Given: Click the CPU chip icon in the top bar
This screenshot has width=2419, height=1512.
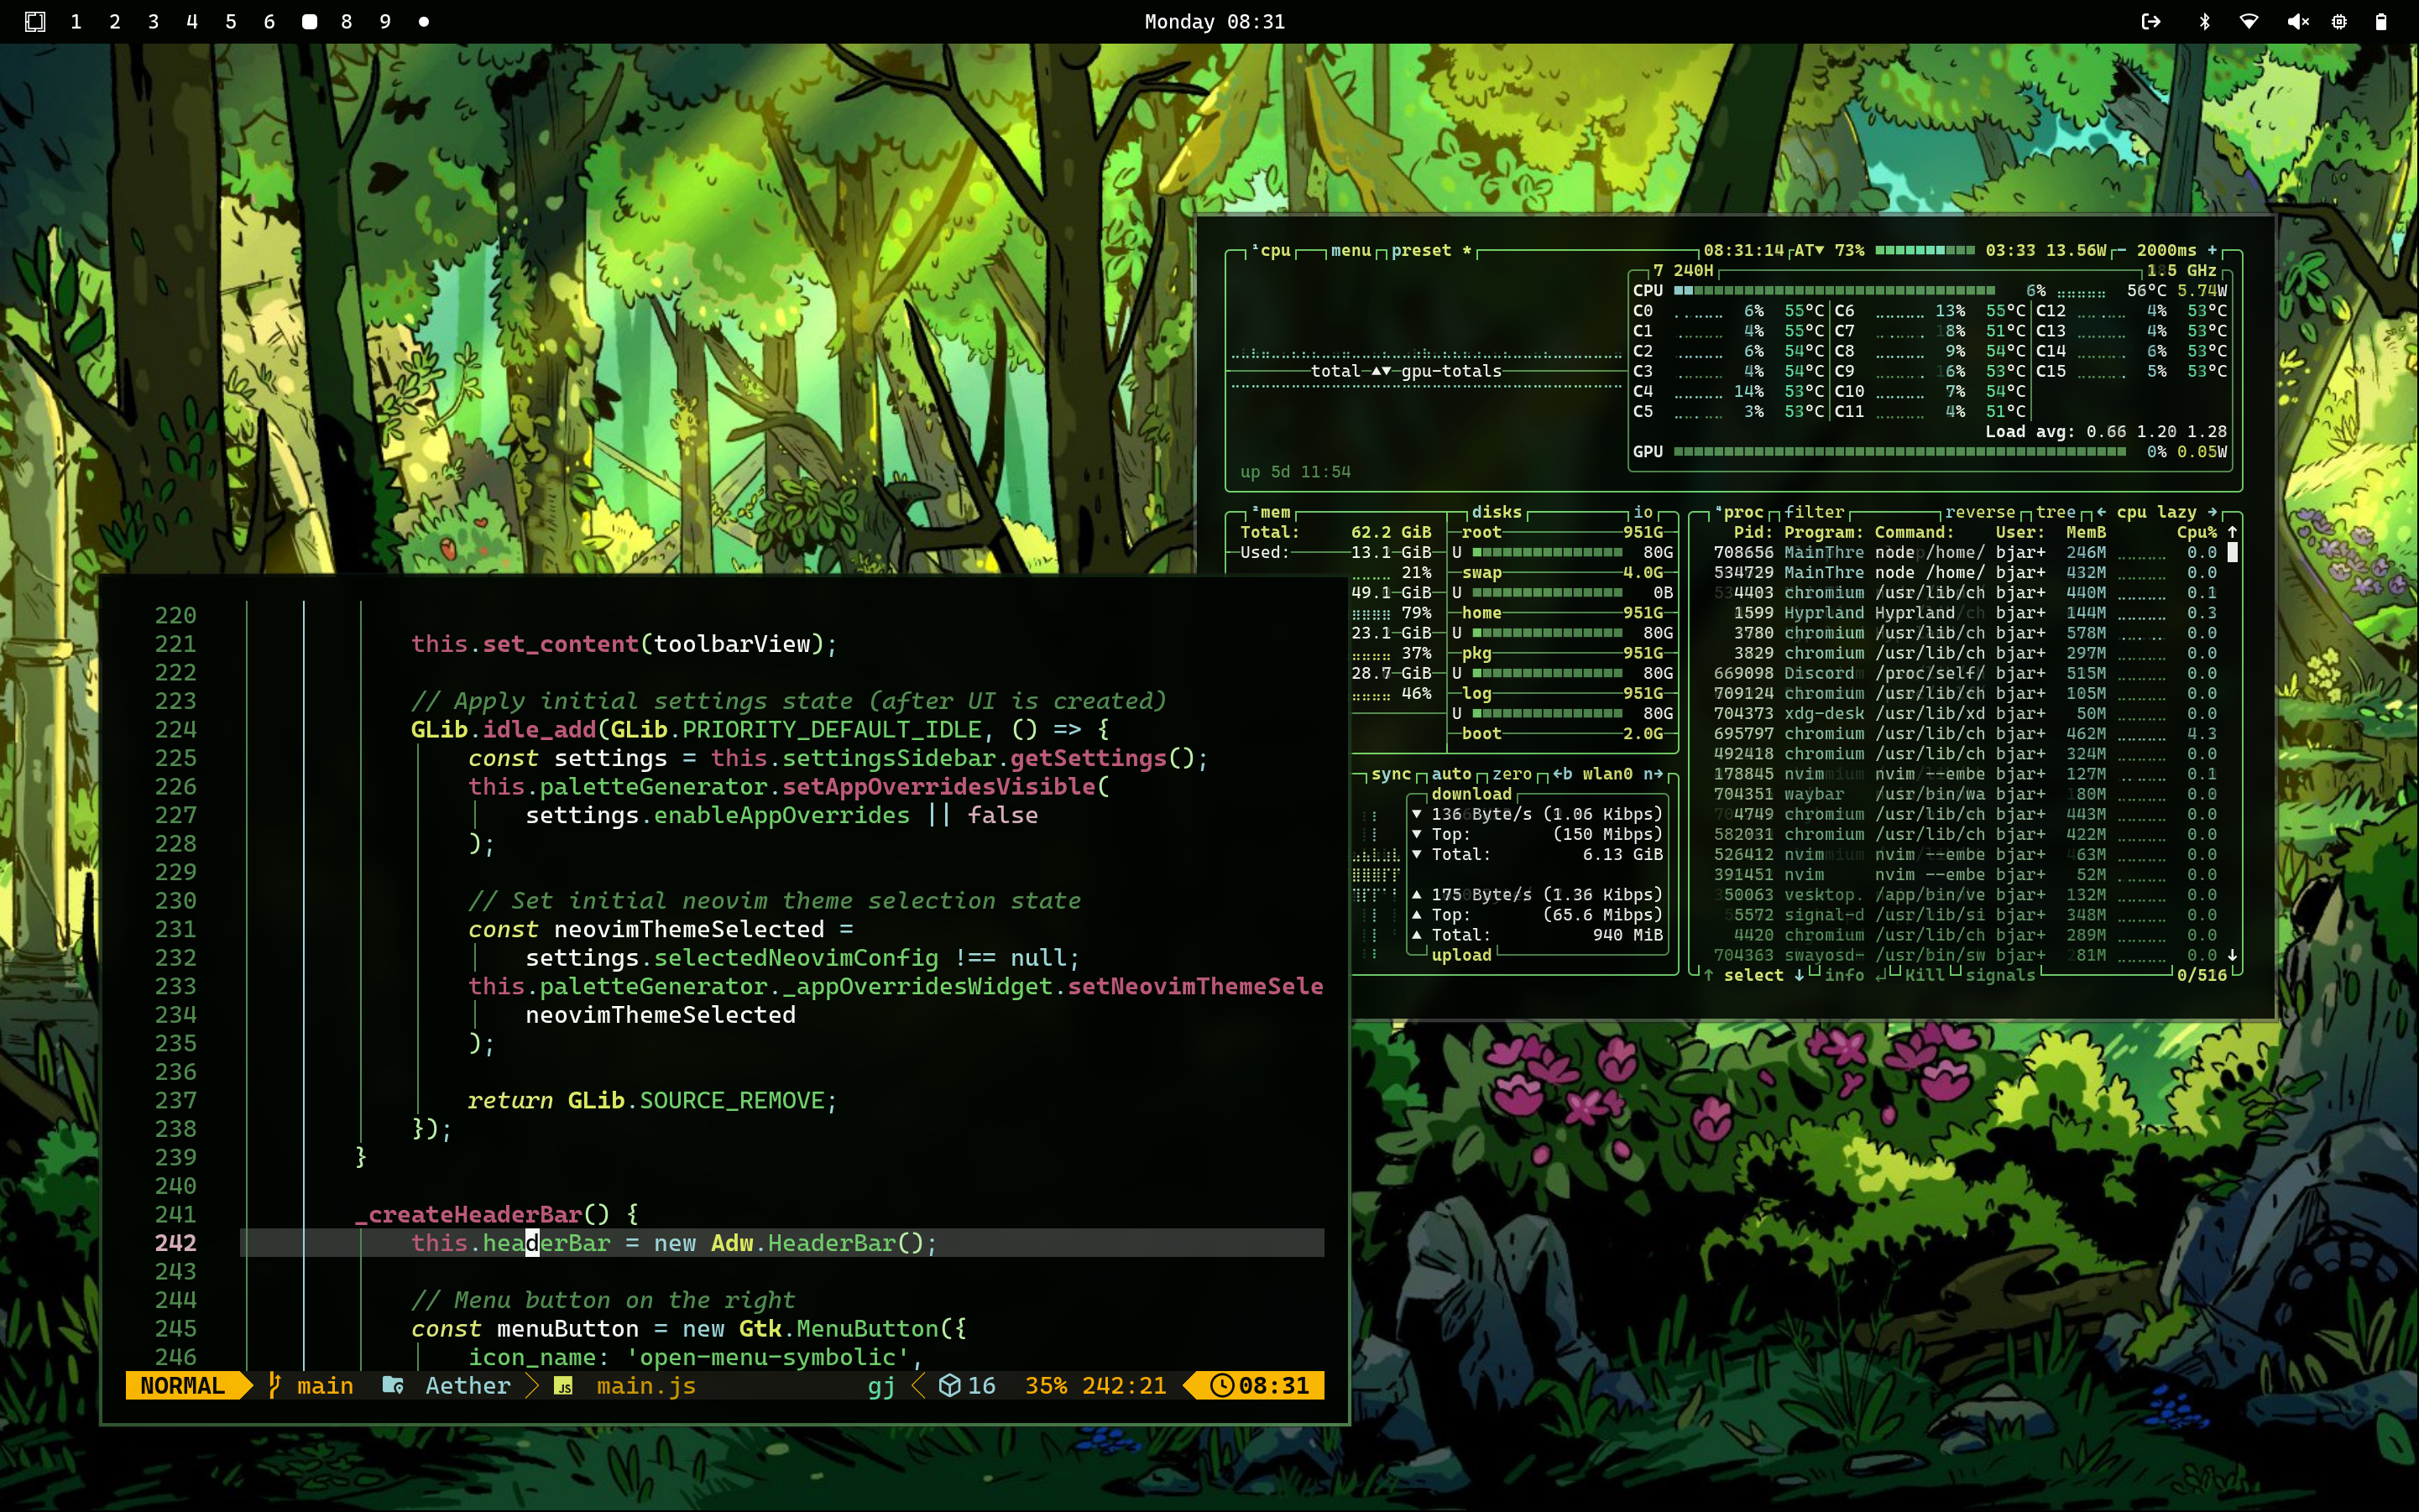Looking at the screenshot, I should point(2339,21).
